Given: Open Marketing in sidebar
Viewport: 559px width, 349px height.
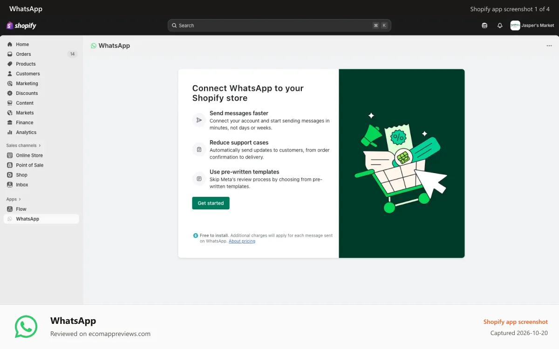Looking at the screenshot, I should pyautogui.click(x=27, y=83).
